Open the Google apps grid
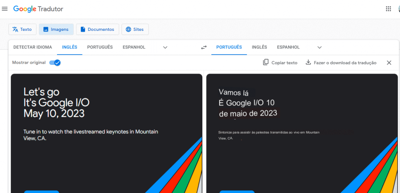Viewport: 400px width, 193px height. point(388,9)
